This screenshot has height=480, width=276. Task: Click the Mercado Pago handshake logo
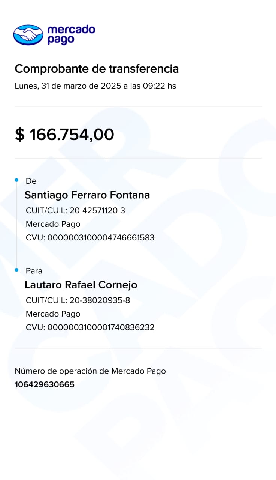pyautogui.click(x=28, y=35)
